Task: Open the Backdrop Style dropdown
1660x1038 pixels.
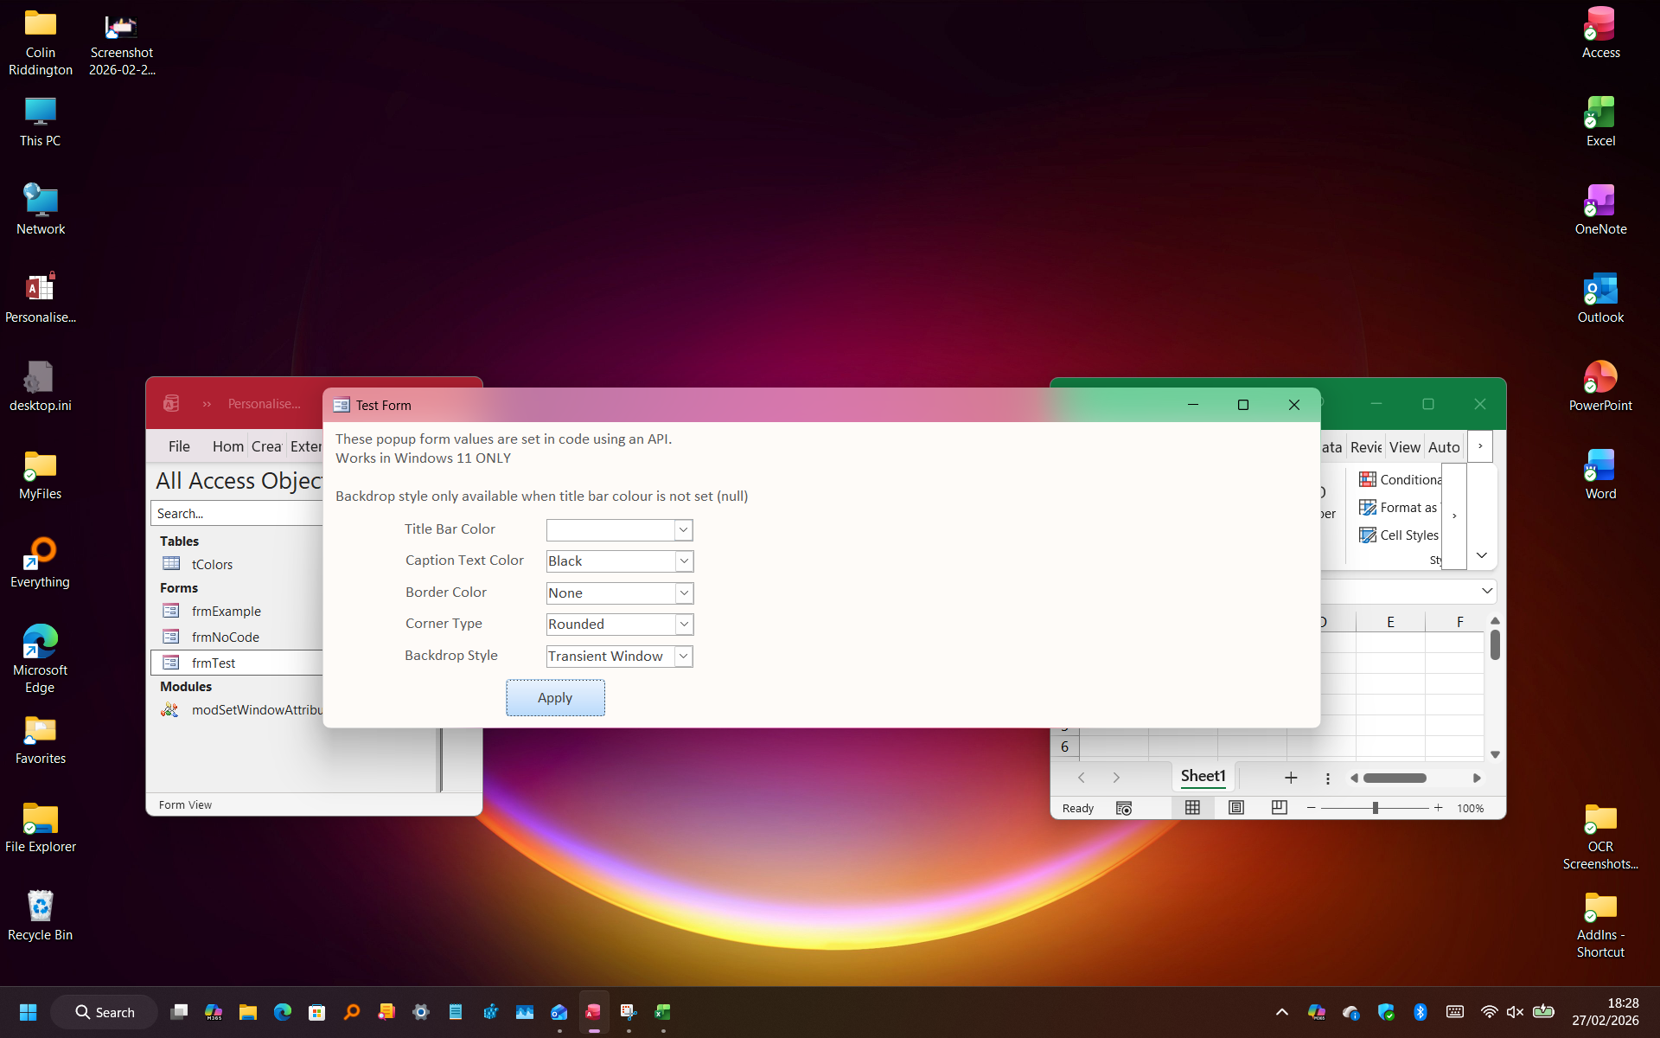Action: point(683,656)
